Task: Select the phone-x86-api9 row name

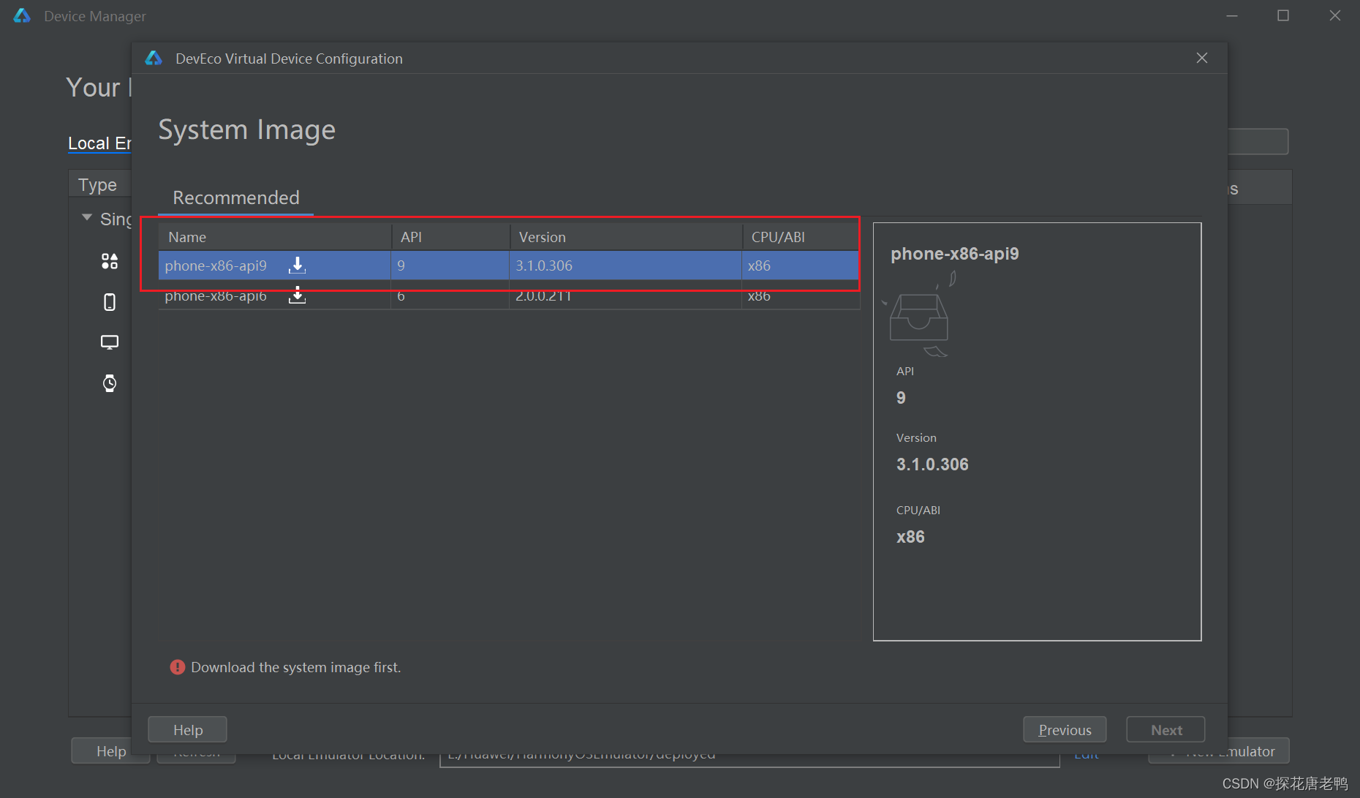Action: pos(216,266)
